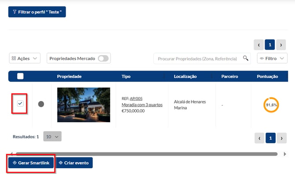Click the Filtrar o perfil "Teste" button
This screenshot has width=295, height=174.
tap(37, 12)
